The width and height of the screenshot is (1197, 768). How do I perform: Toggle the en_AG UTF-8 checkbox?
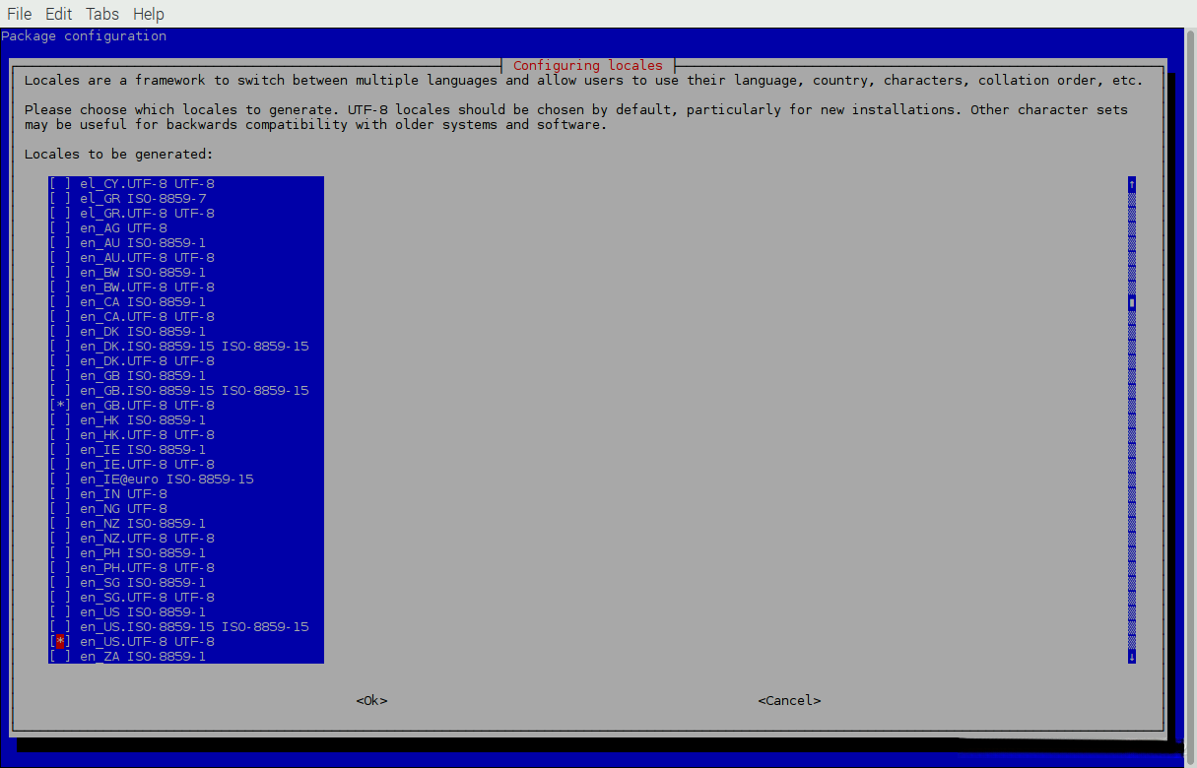click(60, 228)
